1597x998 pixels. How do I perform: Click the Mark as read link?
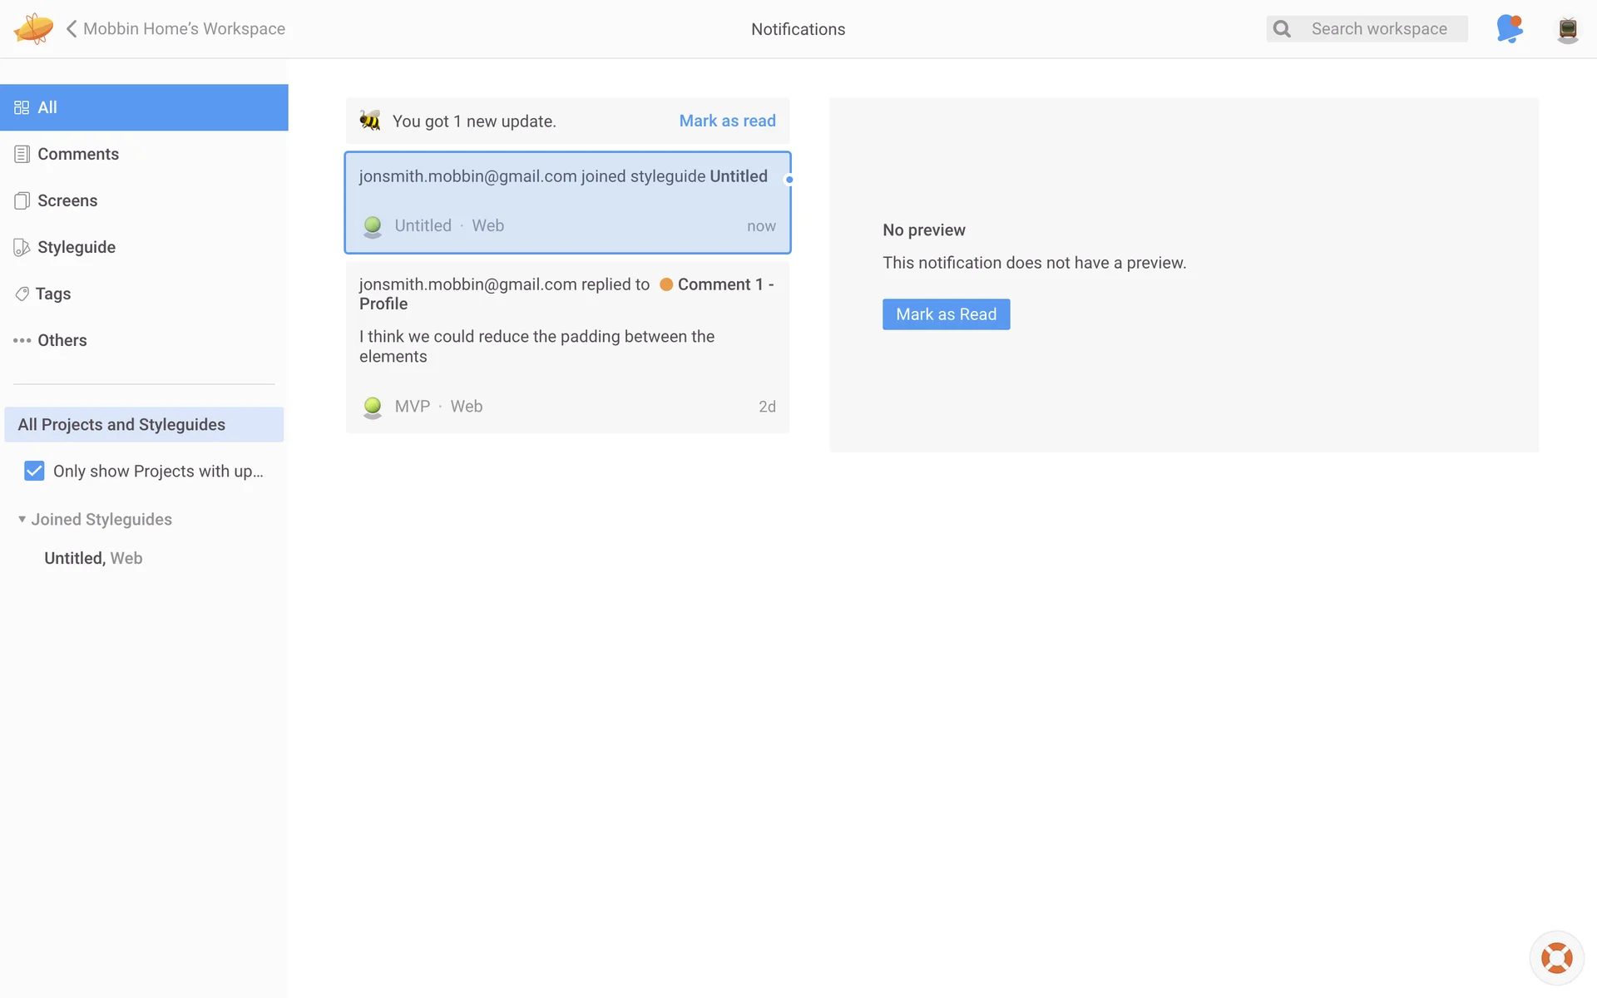727,121
